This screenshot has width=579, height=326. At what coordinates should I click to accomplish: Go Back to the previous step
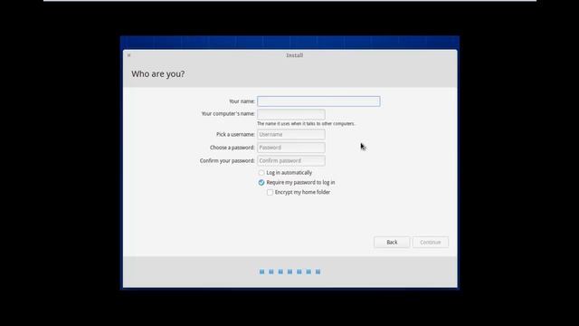pyautogui.click(x=392, y=243)
